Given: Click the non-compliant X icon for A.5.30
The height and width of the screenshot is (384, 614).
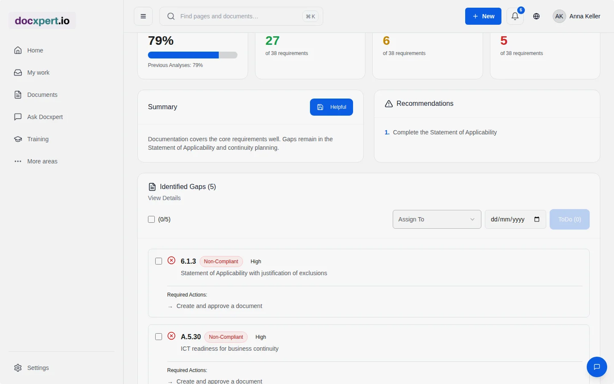Looking at the screenshot, I should [171, 336].
